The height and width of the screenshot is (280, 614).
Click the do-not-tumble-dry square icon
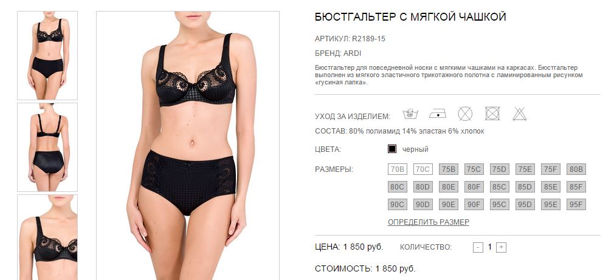tap(492, 114)
